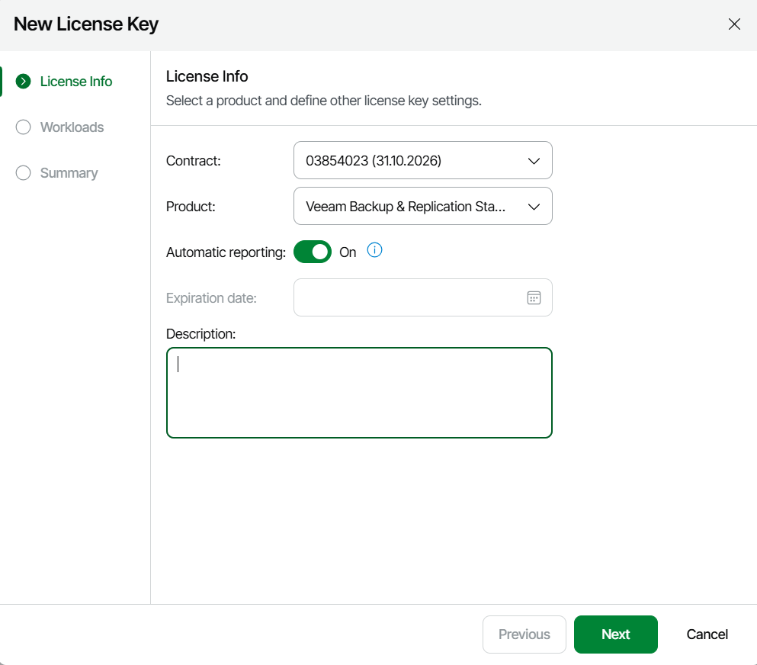Click the chevron arrow in Product field

point(534,207)
